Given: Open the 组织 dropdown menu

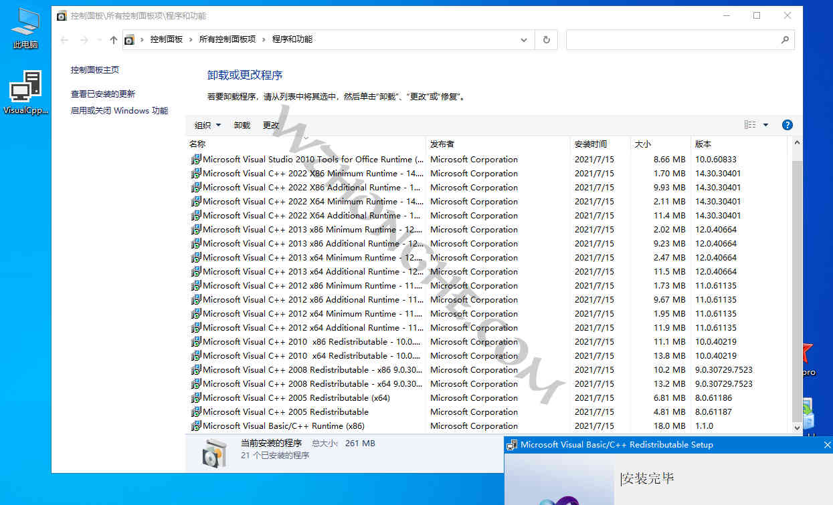Looking at the screenshot, I should pyautogui.click(x=207, y=124).
